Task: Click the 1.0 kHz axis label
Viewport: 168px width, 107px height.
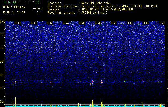Action: point(2,48)
